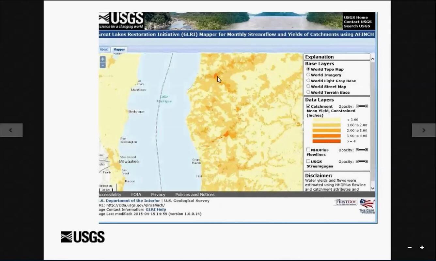Zoom in on the map with plus button
The width and height of the screenshot is (436, 261).
[x=102, y=59]
